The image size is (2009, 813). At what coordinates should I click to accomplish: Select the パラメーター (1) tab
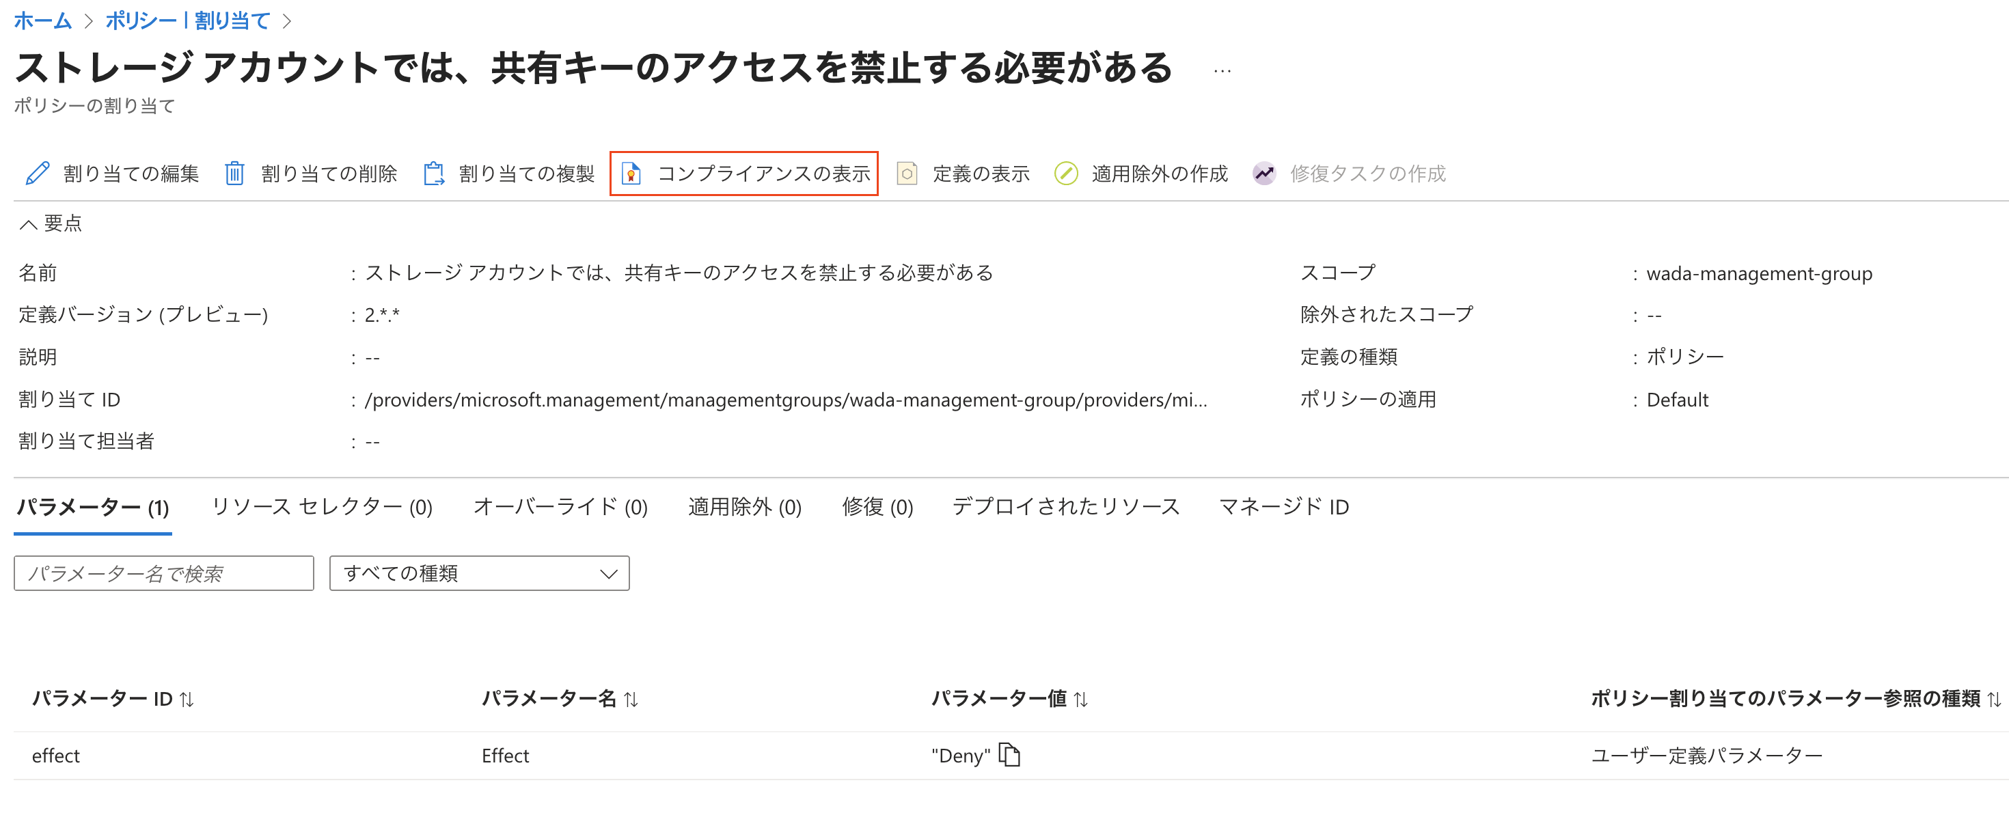pyautogui.click(x=93, y=507)
